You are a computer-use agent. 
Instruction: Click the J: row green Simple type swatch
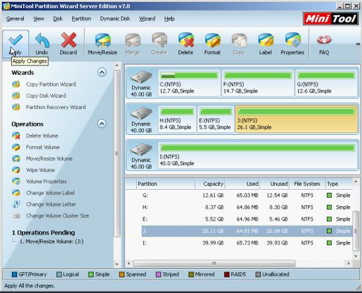tap(329, 231)
